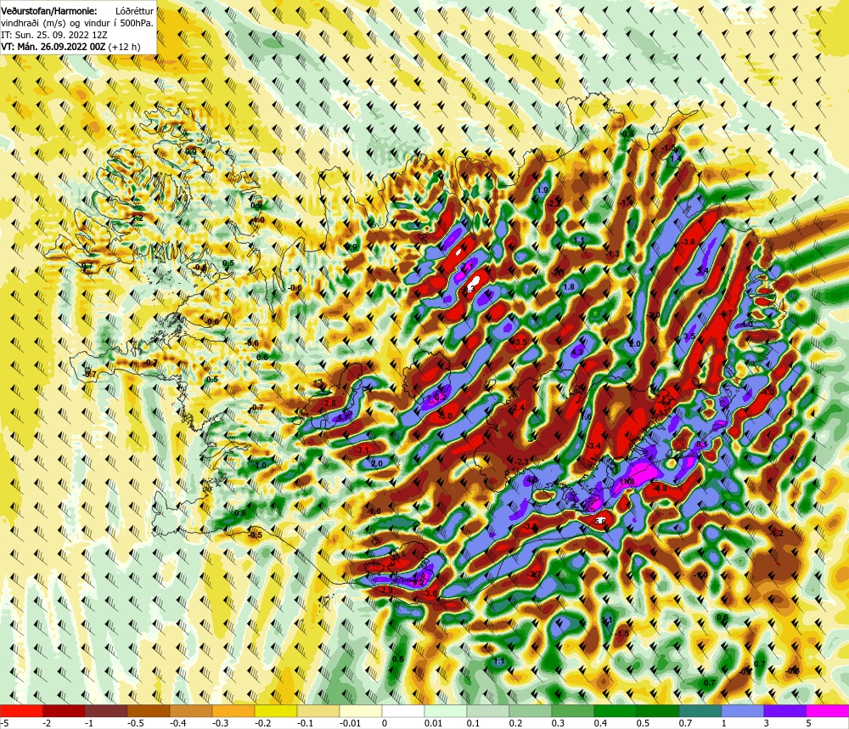Screen dimensions: 849x729
Task: Select the "IT: Sun. 25. 09. 2022 12Z" line
Action: coord(54,35)
